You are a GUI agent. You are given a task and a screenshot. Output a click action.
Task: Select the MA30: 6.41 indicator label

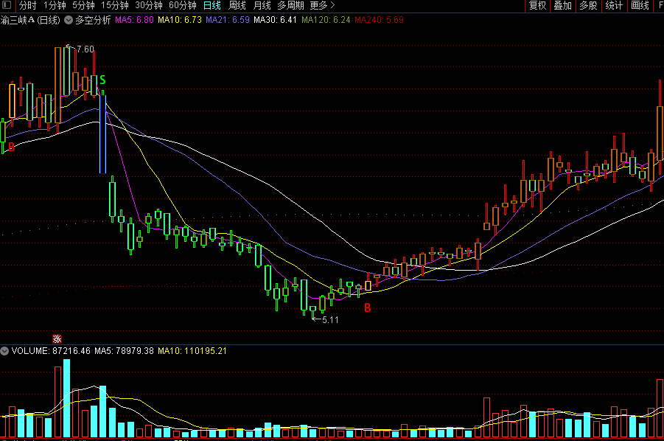[276, 20]
